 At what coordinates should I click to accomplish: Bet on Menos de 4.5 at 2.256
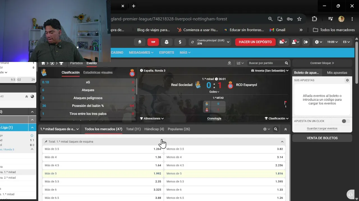[x=225, y=165]
